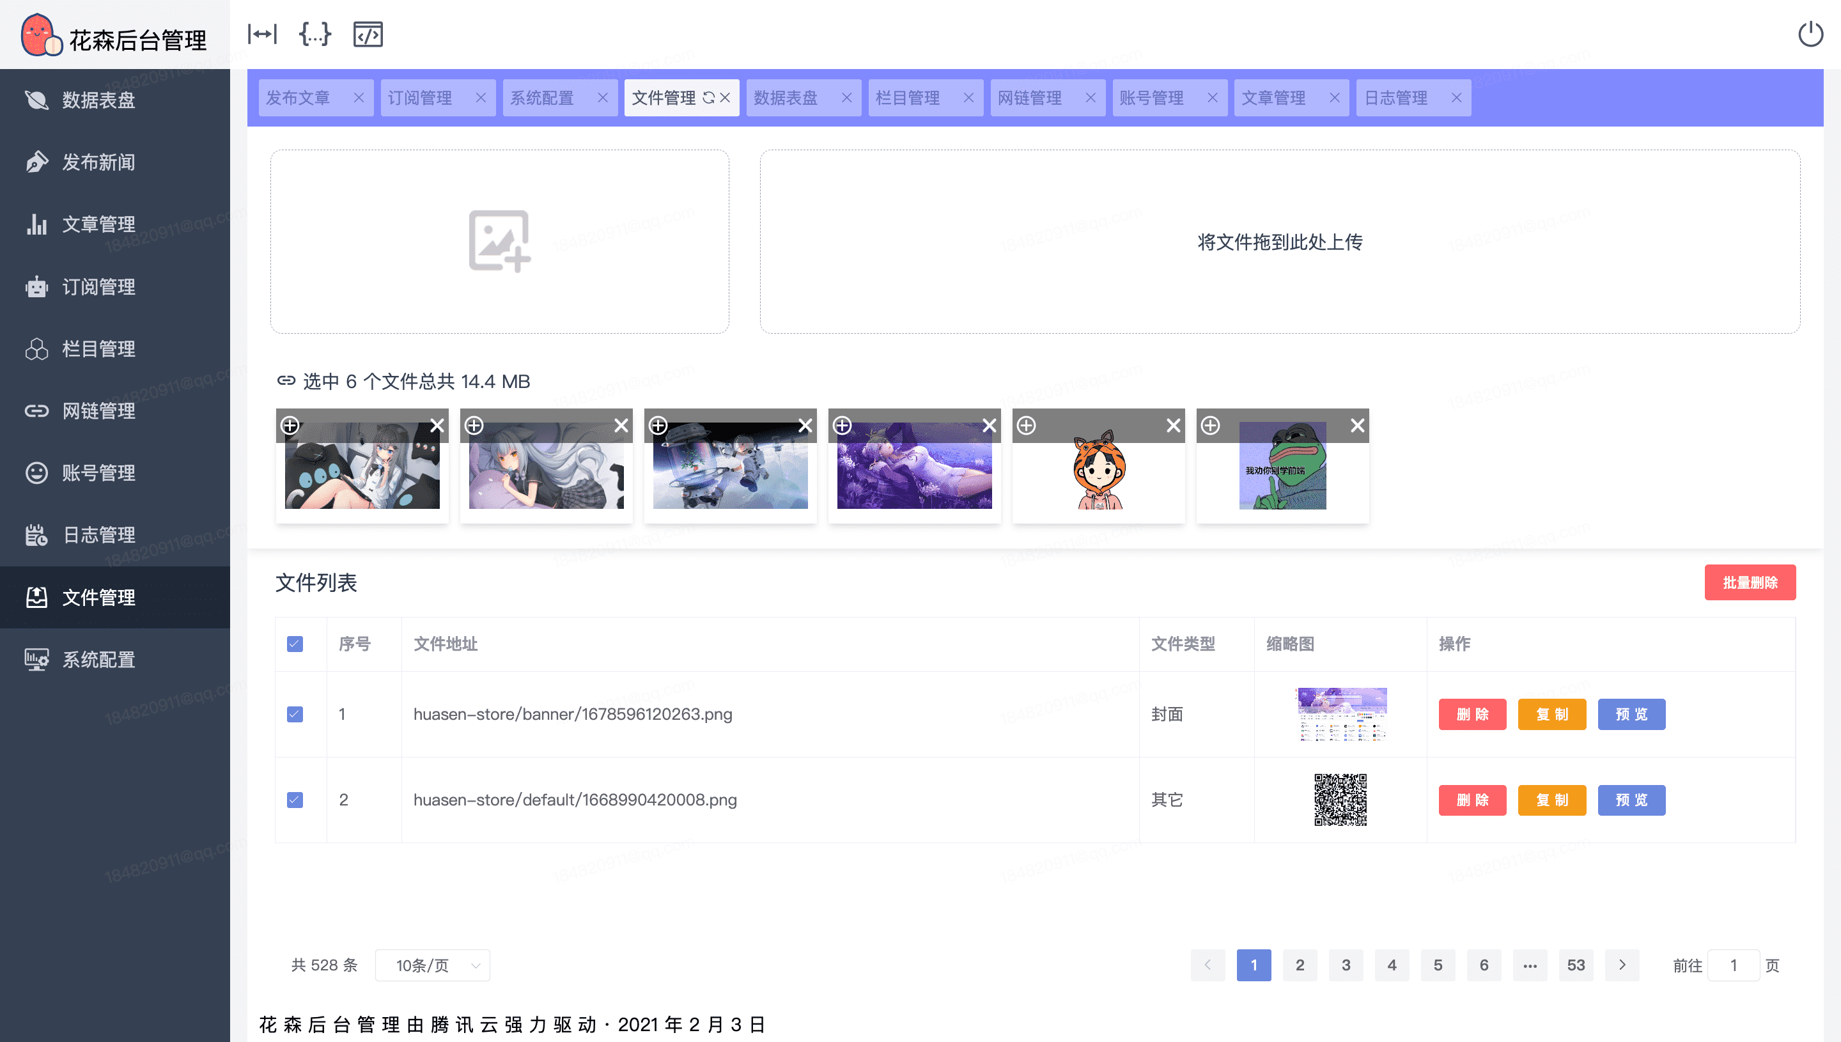
Task: Click the power logout icon
Action: [x=1810, y=34]
